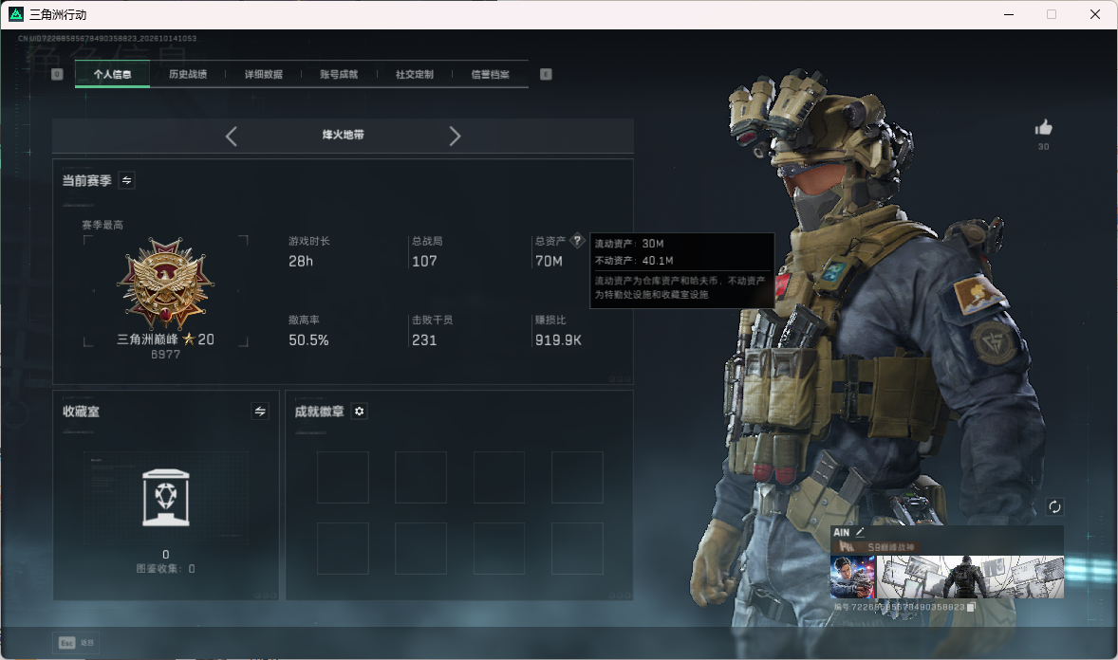Copy the player ID number icon
The image size is (1118, 660).
click(970, 607)
